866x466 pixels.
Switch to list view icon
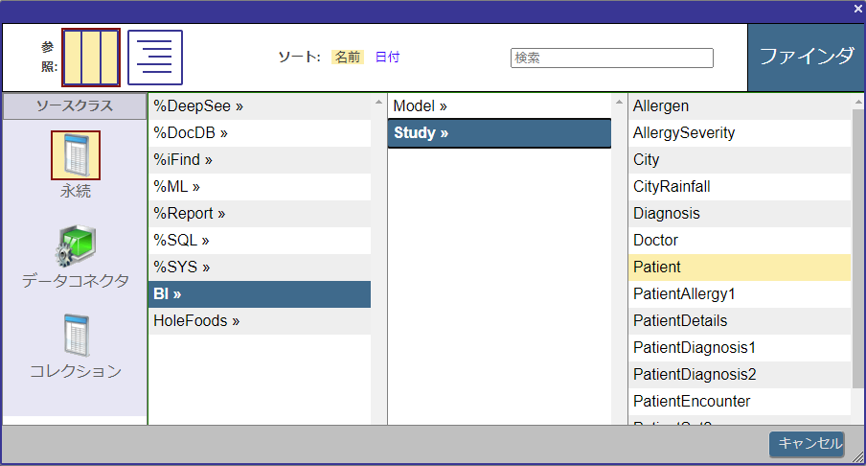coord(155,58)
